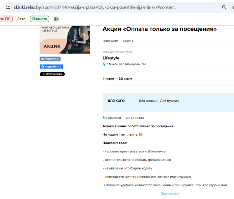Switch to the КАДРЫ tab

point(128,41)
